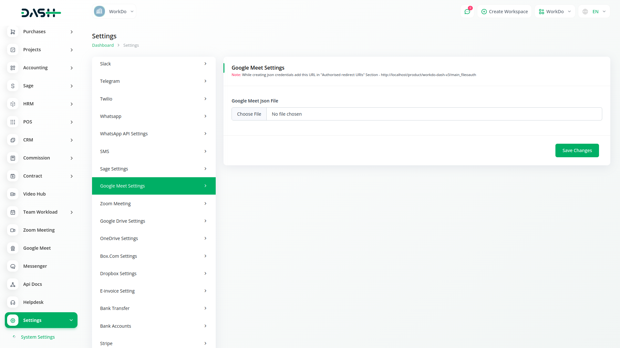Select Google Drive Settings in the list
Viewport: 620px width, 348px height.
click(x=154, y=221)
